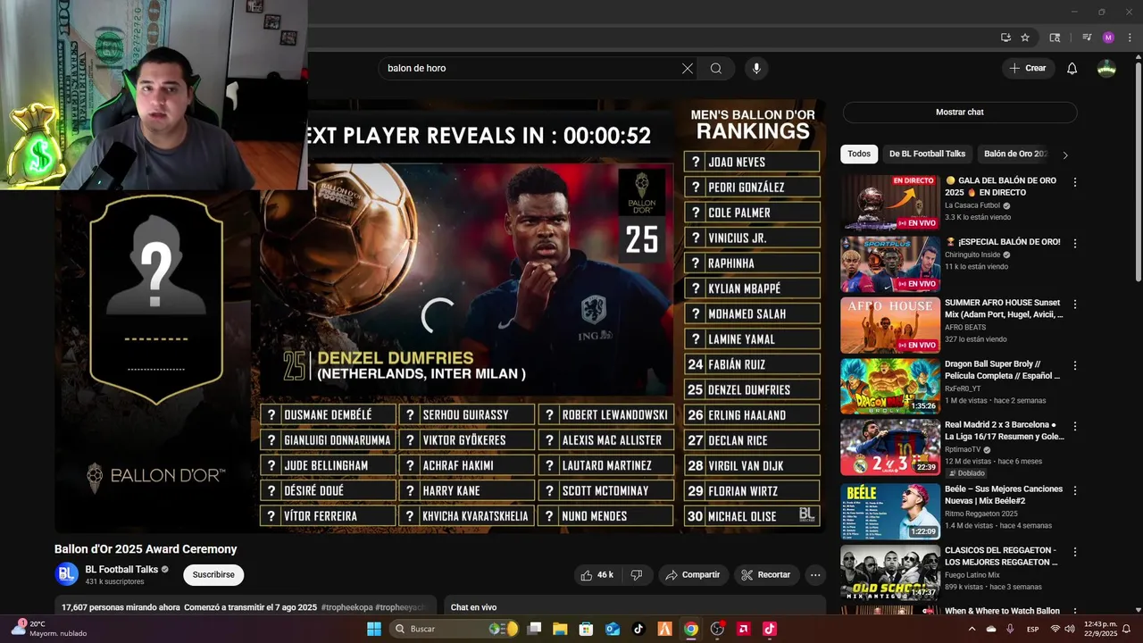Bookmark this page with the star icon
The width and height of the screenshot is (1143, 643).
click(1025, 38)
